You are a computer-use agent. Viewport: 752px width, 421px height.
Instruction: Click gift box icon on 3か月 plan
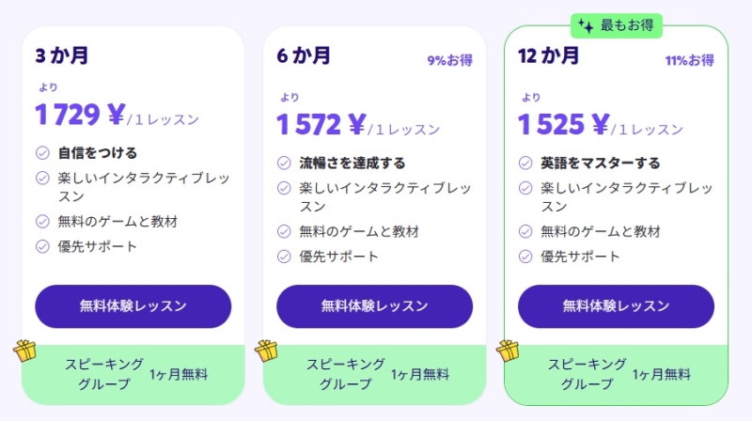tap(25, 351)
